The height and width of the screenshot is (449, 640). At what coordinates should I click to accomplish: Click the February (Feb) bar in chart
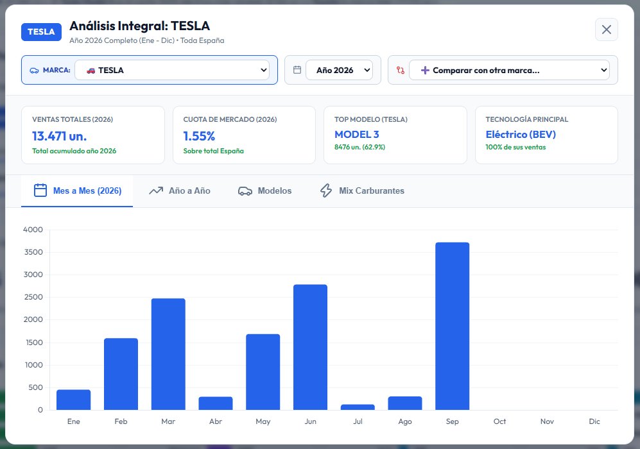121,374
